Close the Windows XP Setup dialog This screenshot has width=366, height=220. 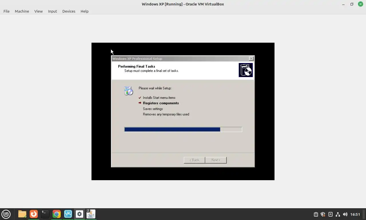pos(251,59)
